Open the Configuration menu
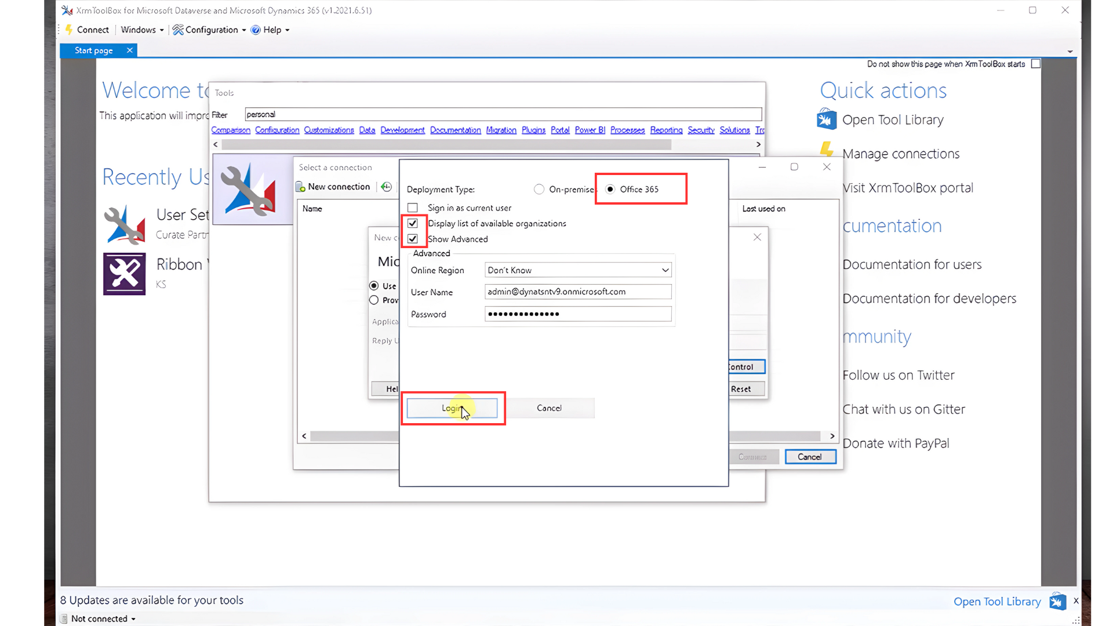Image resolution: width=1113 pixels, height=626 pixels. coord(216,30)
